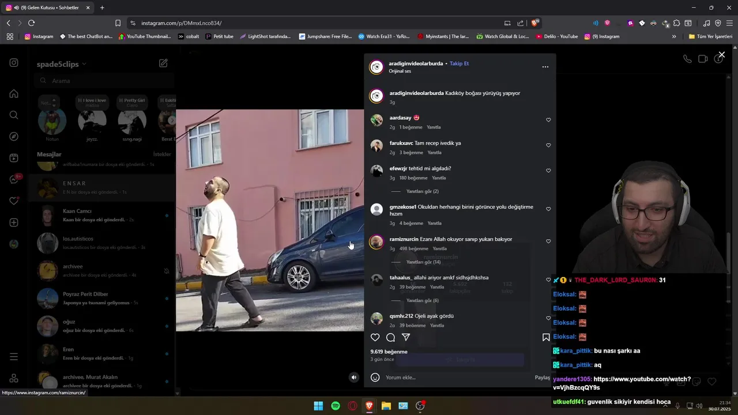738x415 pixels.
Task: Create new post with plus icon
Action: tap(14, 222)
